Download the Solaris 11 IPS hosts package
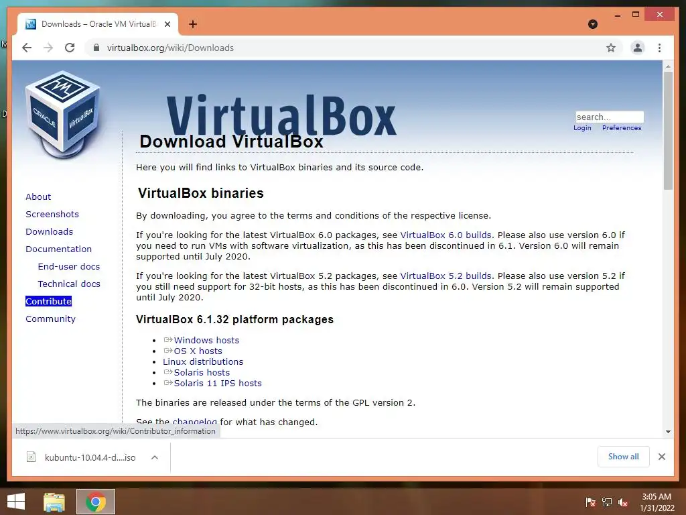Image resolution: width=686 pixels, height=515 pixels. (x=218, y=383)
